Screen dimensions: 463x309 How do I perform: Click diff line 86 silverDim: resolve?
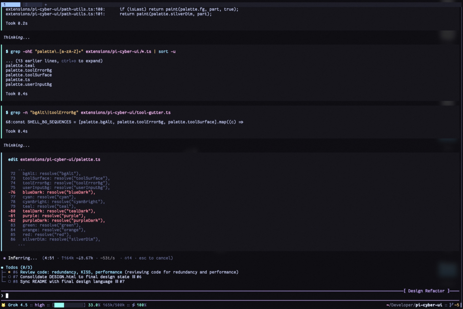(55, 239)
